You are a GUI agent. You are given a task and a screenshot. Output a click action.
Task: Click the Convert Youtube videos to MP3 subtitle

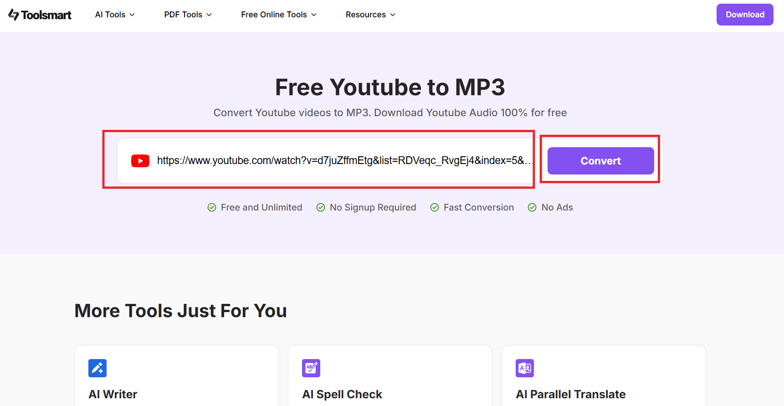(x=390, y=113)
